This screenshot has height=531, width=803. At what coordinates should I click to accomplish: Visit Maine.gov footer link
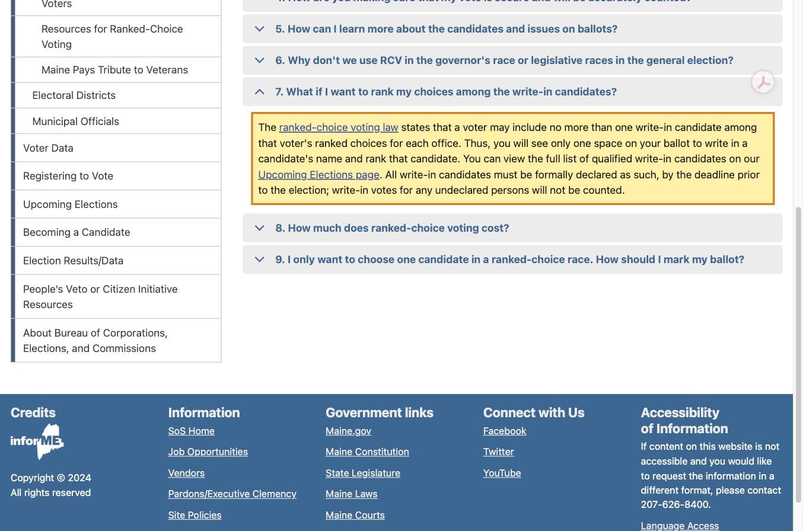(x=349, y=431)
